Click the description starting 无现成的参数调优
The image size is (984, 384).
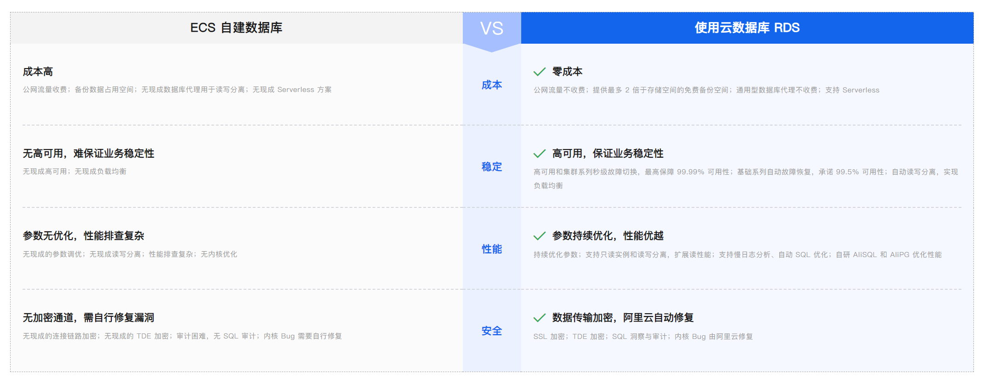pos(130,254)
